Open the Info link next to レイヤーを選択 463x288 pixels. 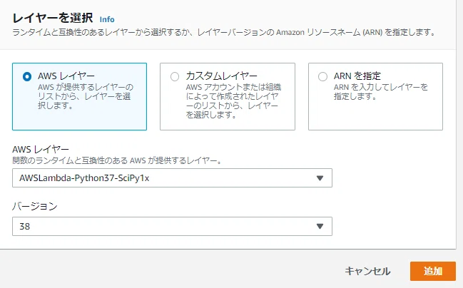107,19
